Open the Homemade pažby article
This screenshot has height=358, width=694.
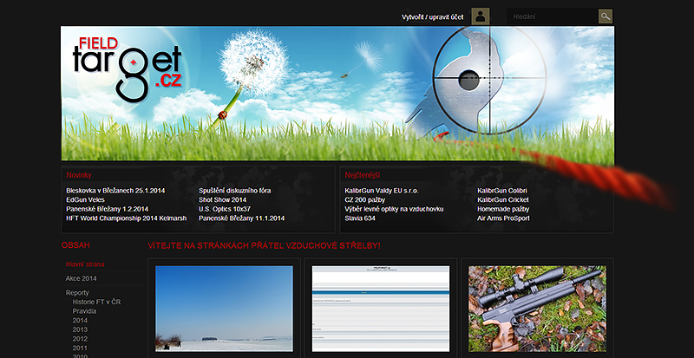(503, 209)
